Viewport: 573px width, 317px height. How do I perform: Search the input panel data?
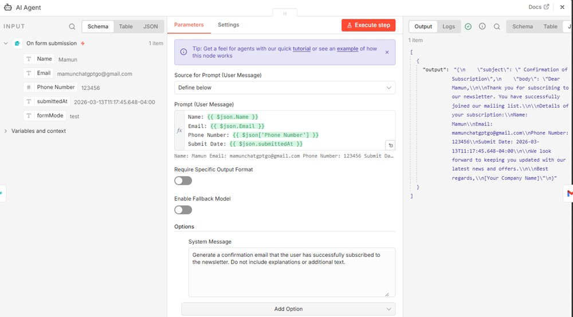point(72,26)
